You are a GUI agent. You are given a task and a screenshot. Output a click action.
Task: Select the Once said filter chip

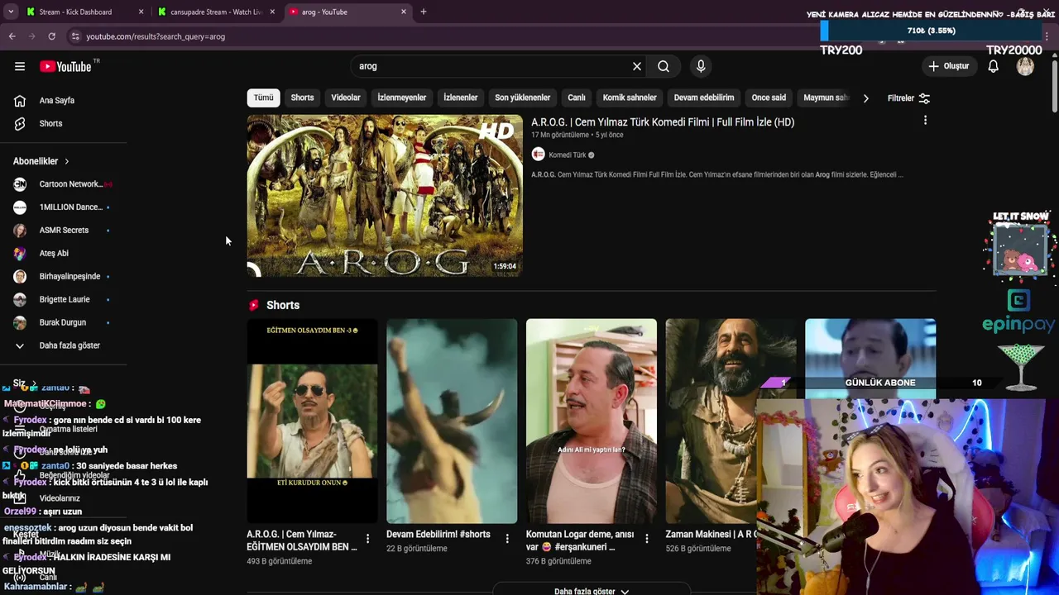point(769,98)
